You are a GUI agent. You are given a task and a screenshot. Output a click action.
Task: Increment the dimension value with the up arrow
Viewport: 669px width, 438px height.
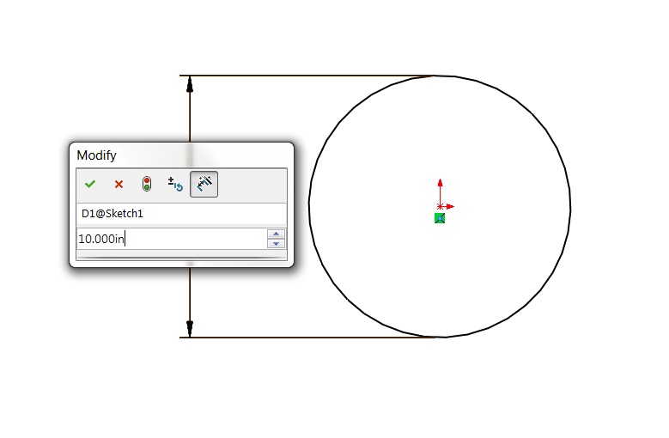click(x=276, y=234)
